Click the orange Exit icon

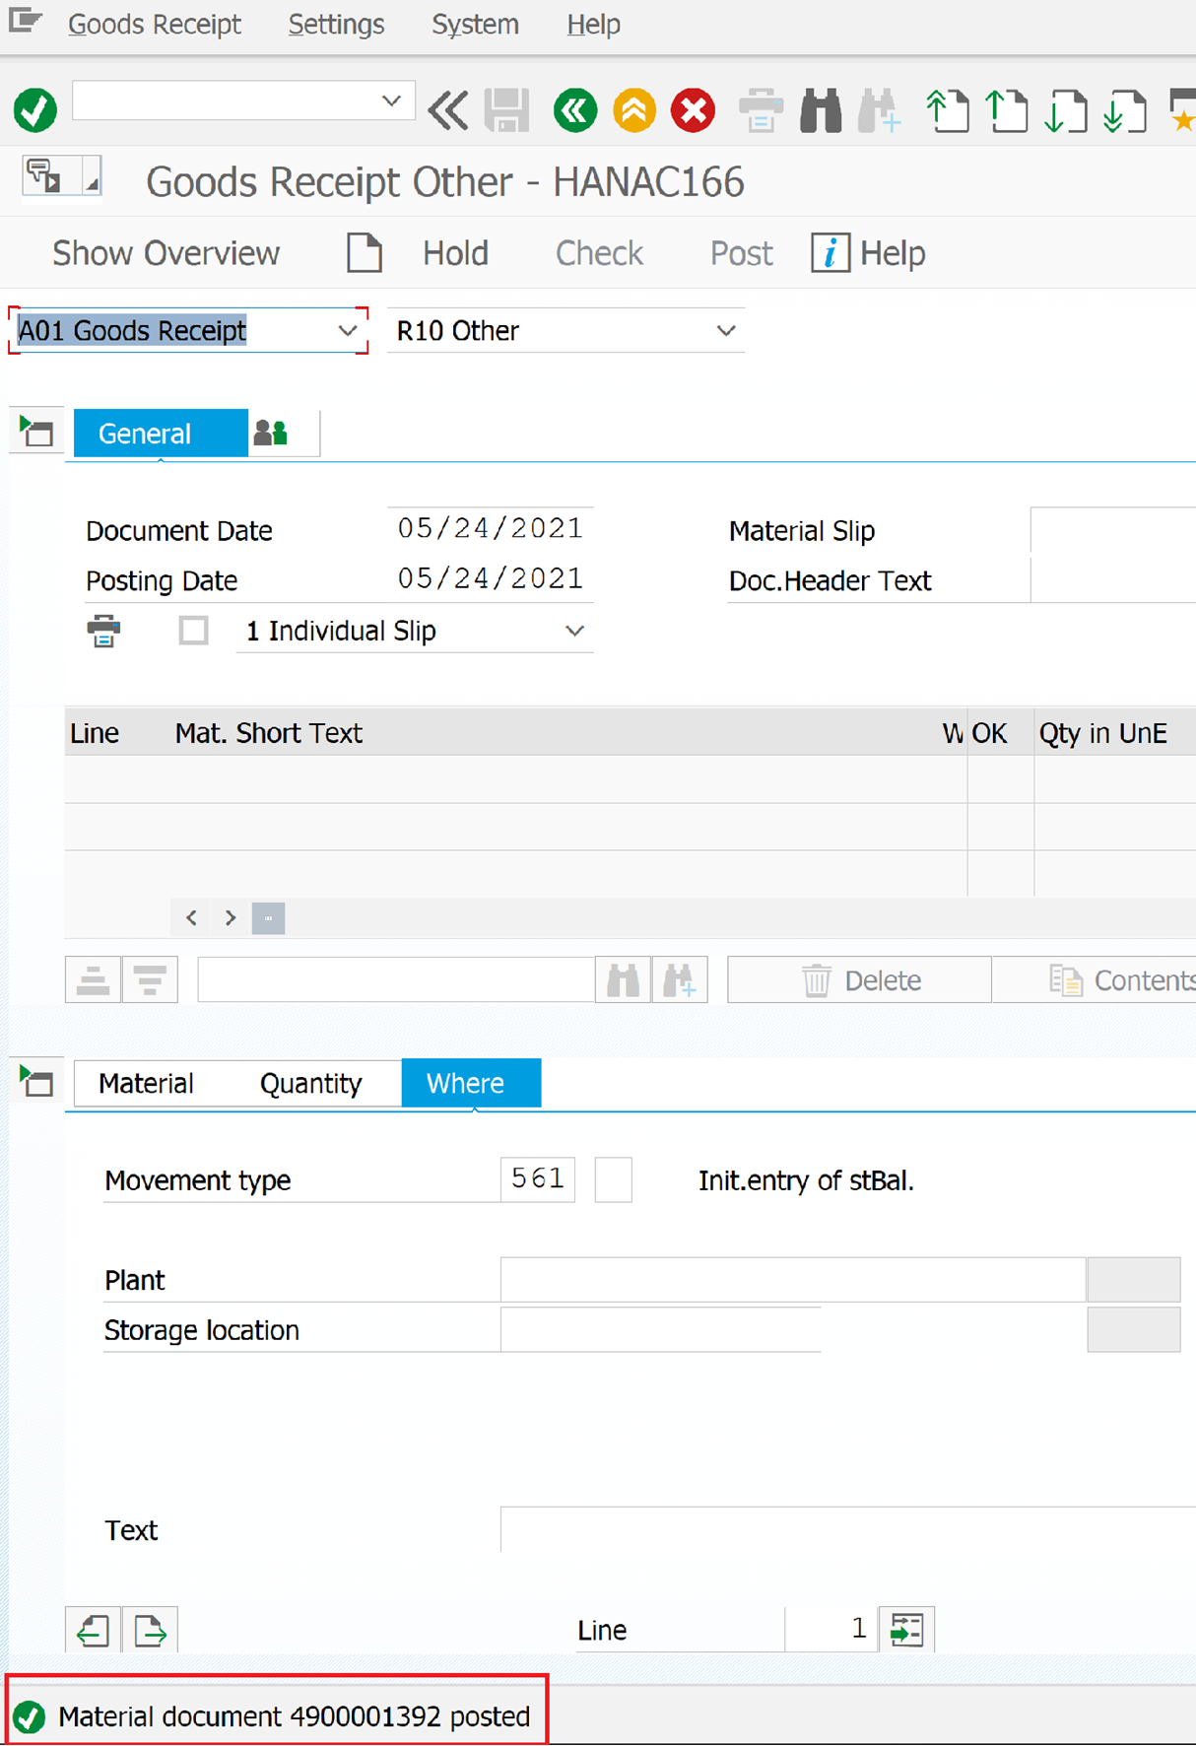point(634,109)
